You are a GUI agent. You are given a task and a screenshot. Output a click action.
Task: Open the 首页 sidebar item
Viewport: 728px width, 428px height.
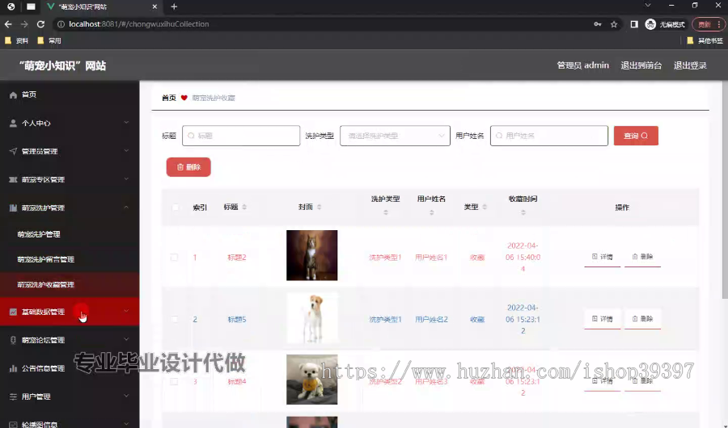[x=70, y=94]
